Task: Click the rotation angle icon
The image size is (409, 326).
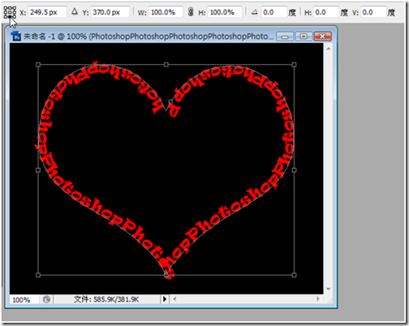Action: coord(254,12)
